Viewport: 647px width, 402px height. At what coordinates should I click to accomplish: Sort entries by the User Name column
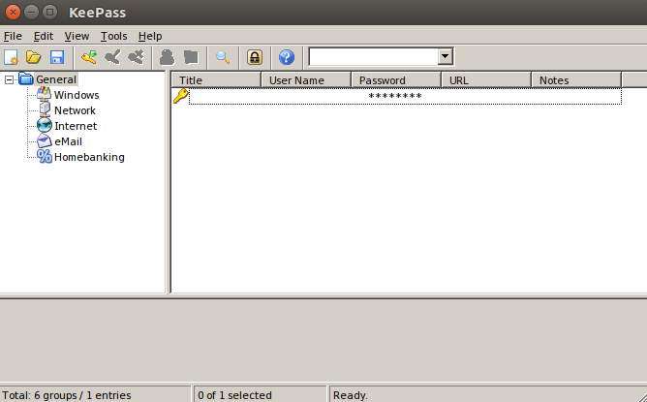(x=307, y=80)
